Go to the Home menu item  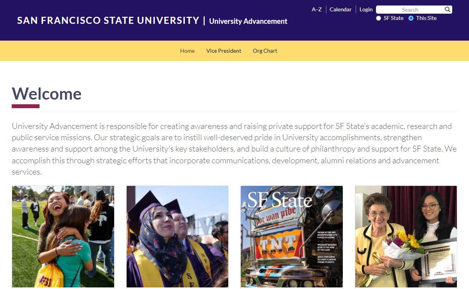coord(187,51)
